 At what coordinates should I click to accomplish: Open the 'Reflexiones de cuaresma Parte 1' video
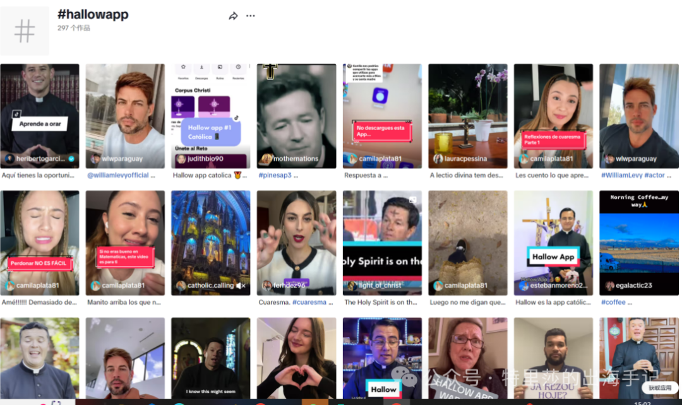[553, 116]
